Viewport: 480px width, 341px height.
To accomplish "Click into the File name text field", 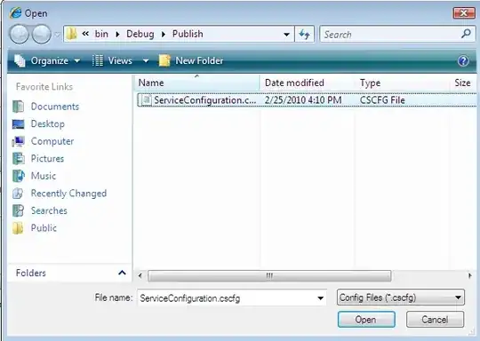I will click(x=227, y=297).
